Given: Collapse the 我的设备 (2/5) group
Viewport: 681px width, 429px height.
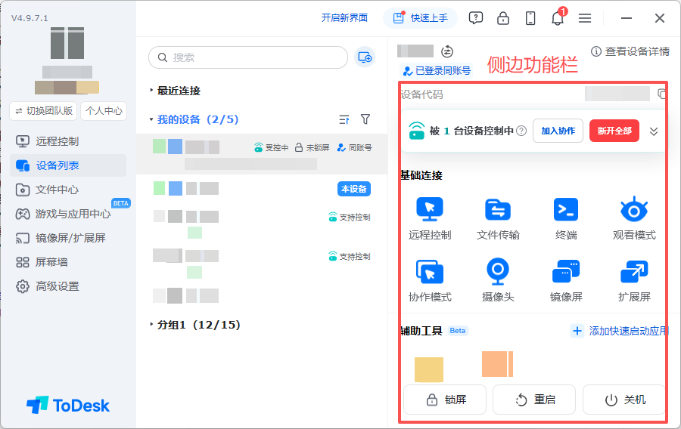Looking at the screenshot, I should point(151,119).
